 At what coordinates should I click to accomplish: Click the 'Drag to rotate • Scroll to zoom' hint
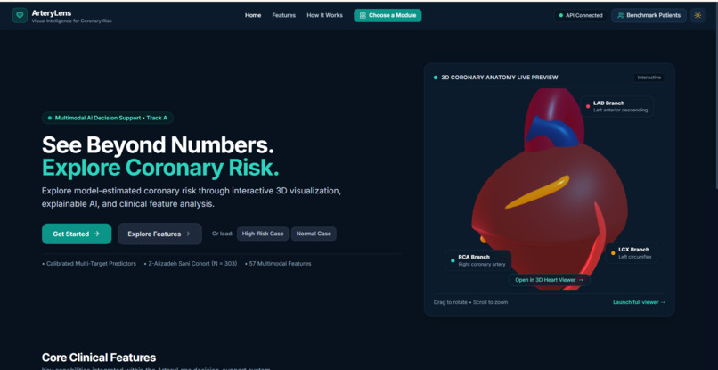coord(470,302)
